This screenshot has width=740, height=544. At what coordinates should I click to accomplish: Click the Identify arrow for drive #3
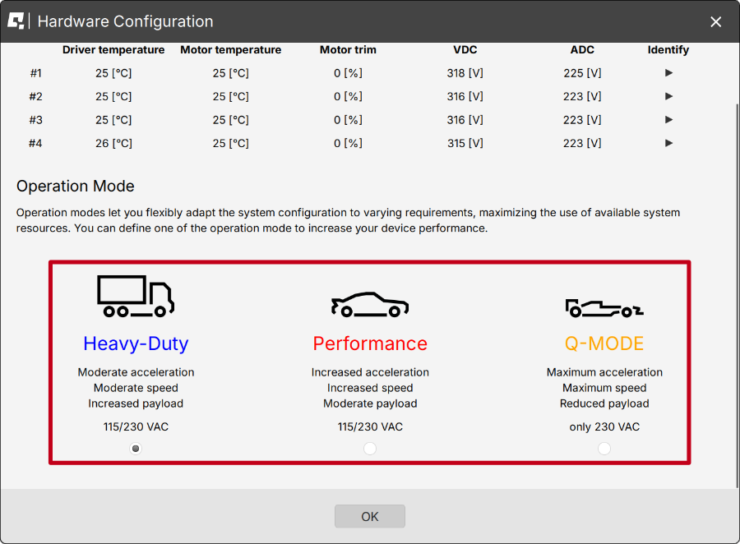pos(668,119)
